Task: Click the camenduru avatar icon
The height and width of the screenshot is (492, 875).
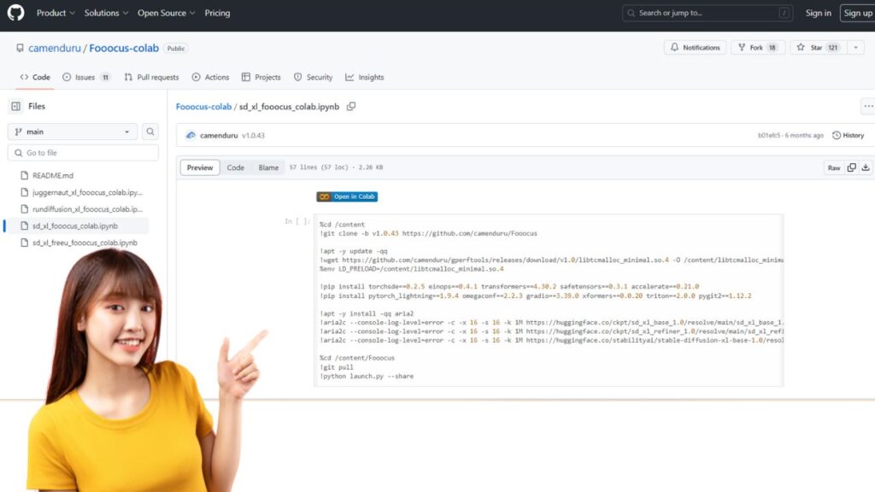Action: pyautogui.click(x=191, y=136)
